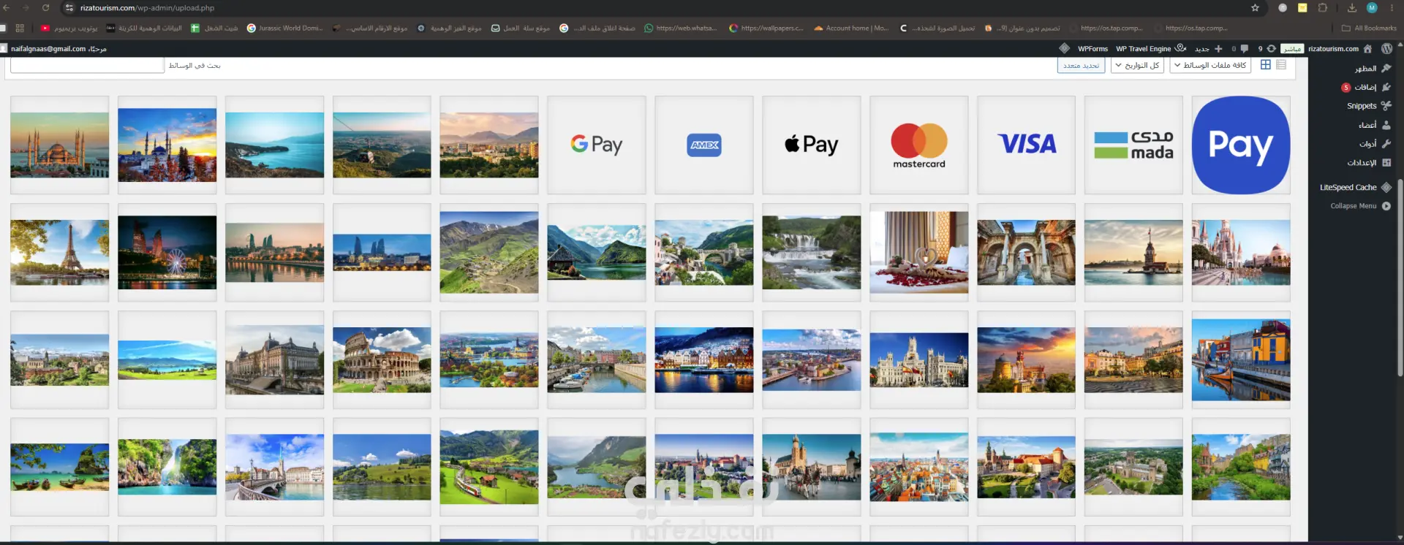Select the blue Samsung Pay thumbnail
This screenshot has height=545, width=1404.
1241,145
